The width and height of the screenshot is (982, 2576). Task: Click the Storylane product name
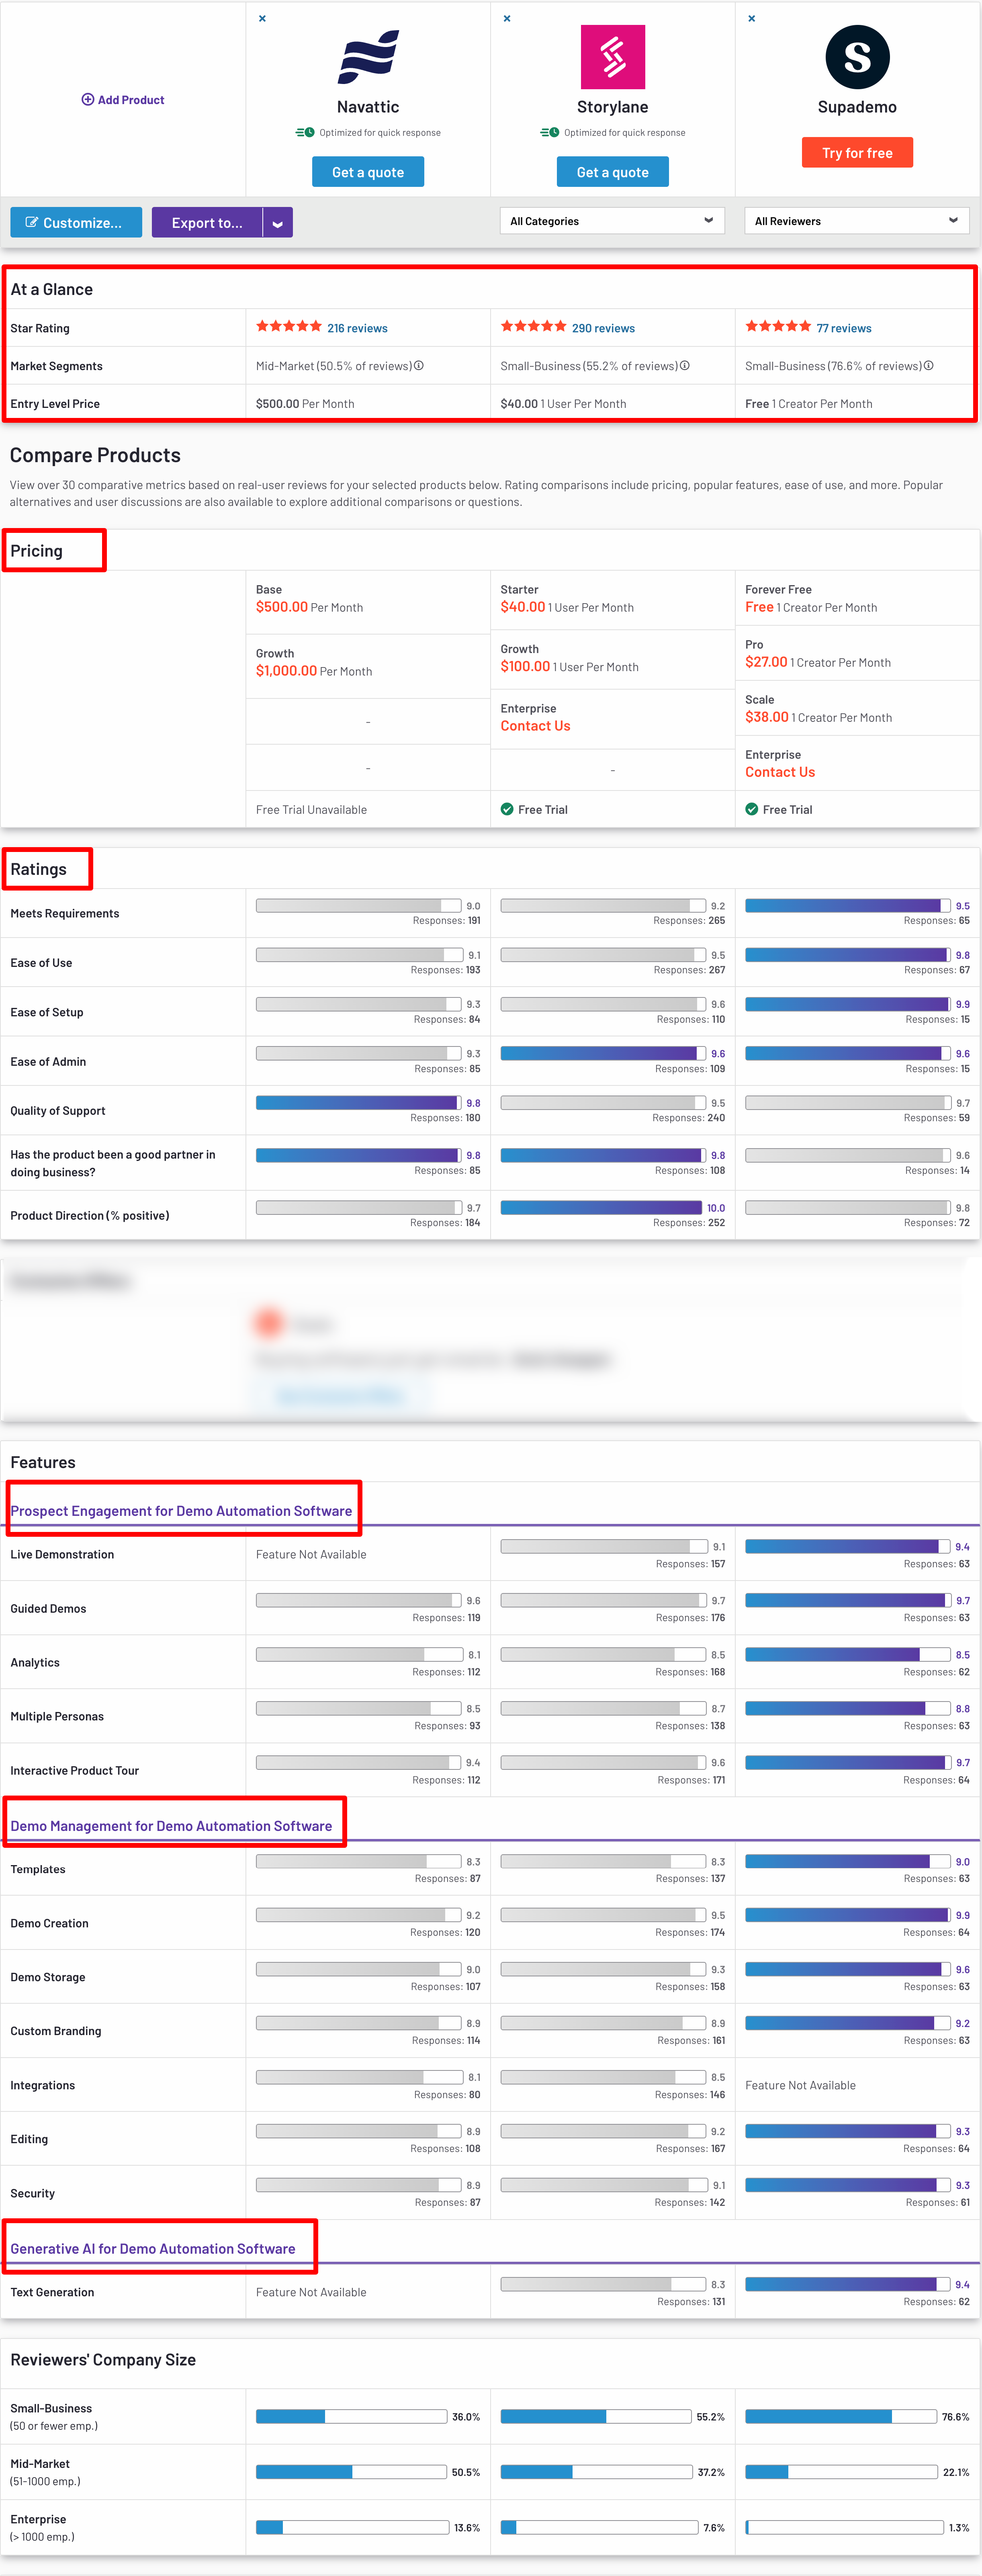(x=613, y=107)
